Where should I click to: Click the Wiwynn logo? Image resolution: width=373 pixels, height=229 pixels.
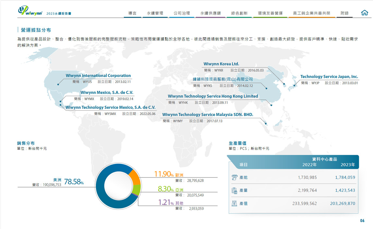tap(30, 10)
